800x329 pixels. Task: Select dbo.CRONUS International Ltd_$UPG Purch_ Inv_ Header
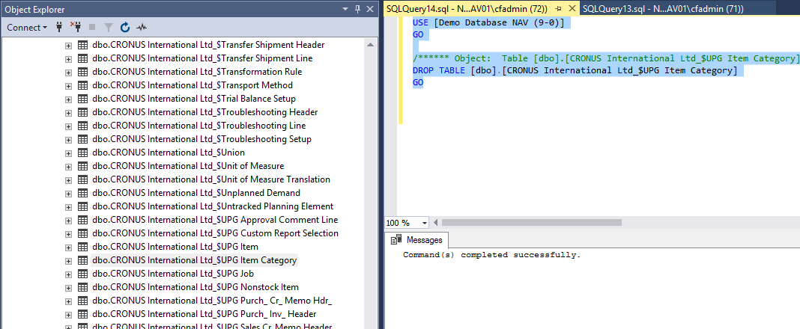pos(204,314)
